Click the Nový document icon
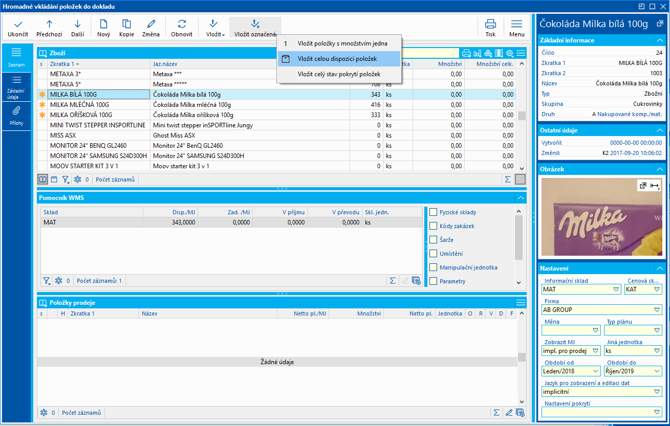Image resolution: width=670 pixels, height=426 pixels. tap(103, 24)
